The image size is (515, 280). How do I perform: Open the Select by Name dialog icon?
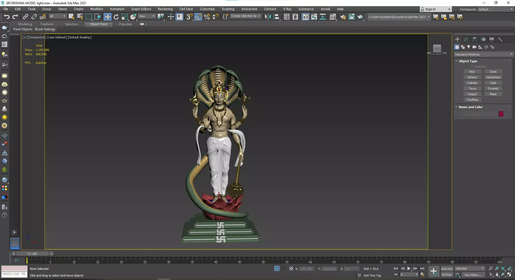tap(80, 17)
